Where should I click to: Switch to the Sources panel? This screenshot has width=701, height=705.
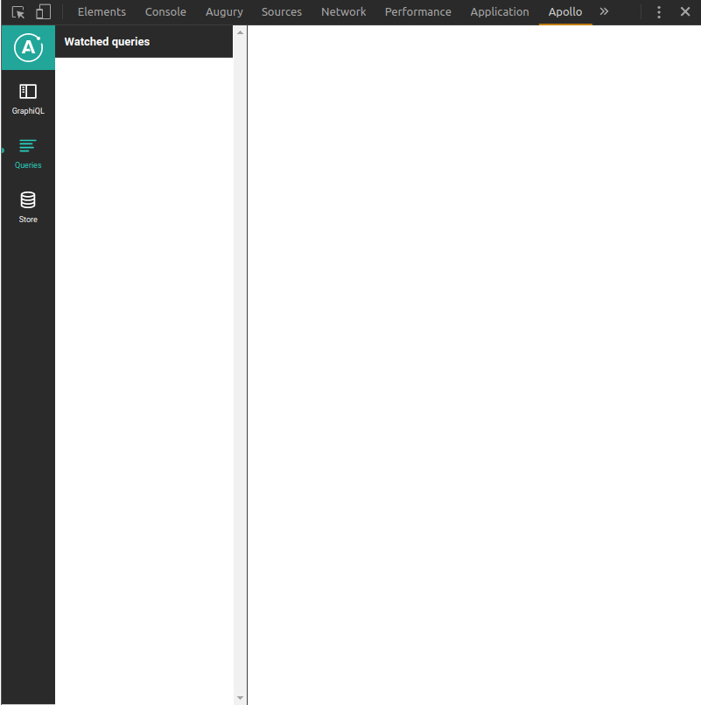coord(281,11)
